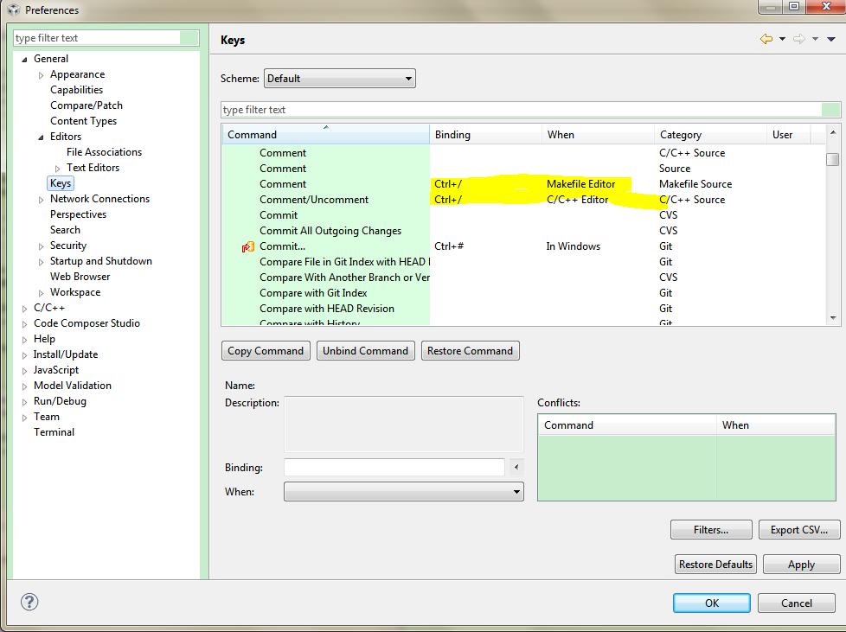Click the Binding input field
Viewport: 846px width, 632px height.
[x=394, y=467]
